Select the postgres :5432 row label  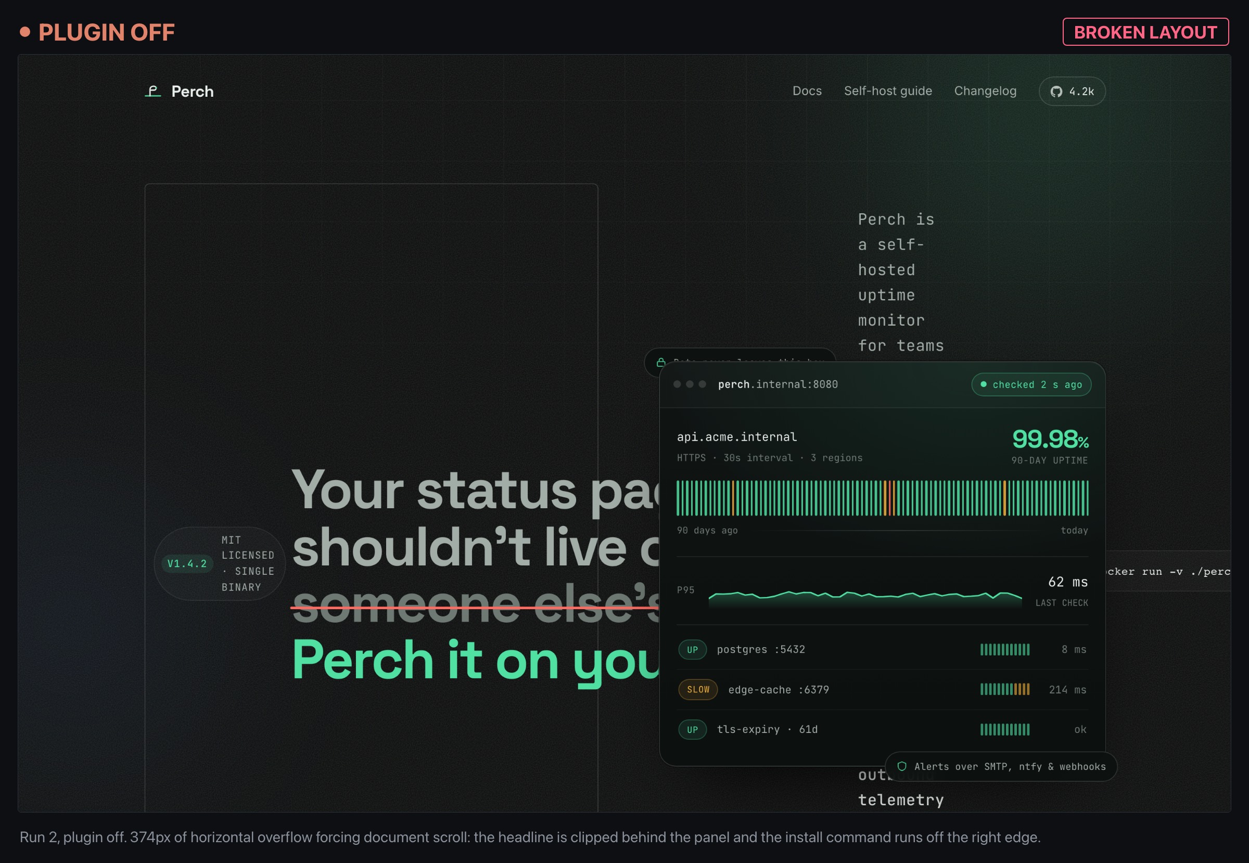[761, 649]
